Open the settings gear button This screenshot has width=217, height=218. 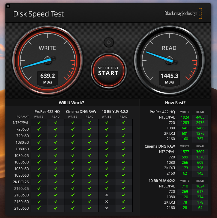tap(109, 42)
